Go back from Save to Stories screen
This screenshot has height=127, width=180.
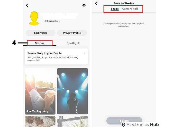(96, 3)
